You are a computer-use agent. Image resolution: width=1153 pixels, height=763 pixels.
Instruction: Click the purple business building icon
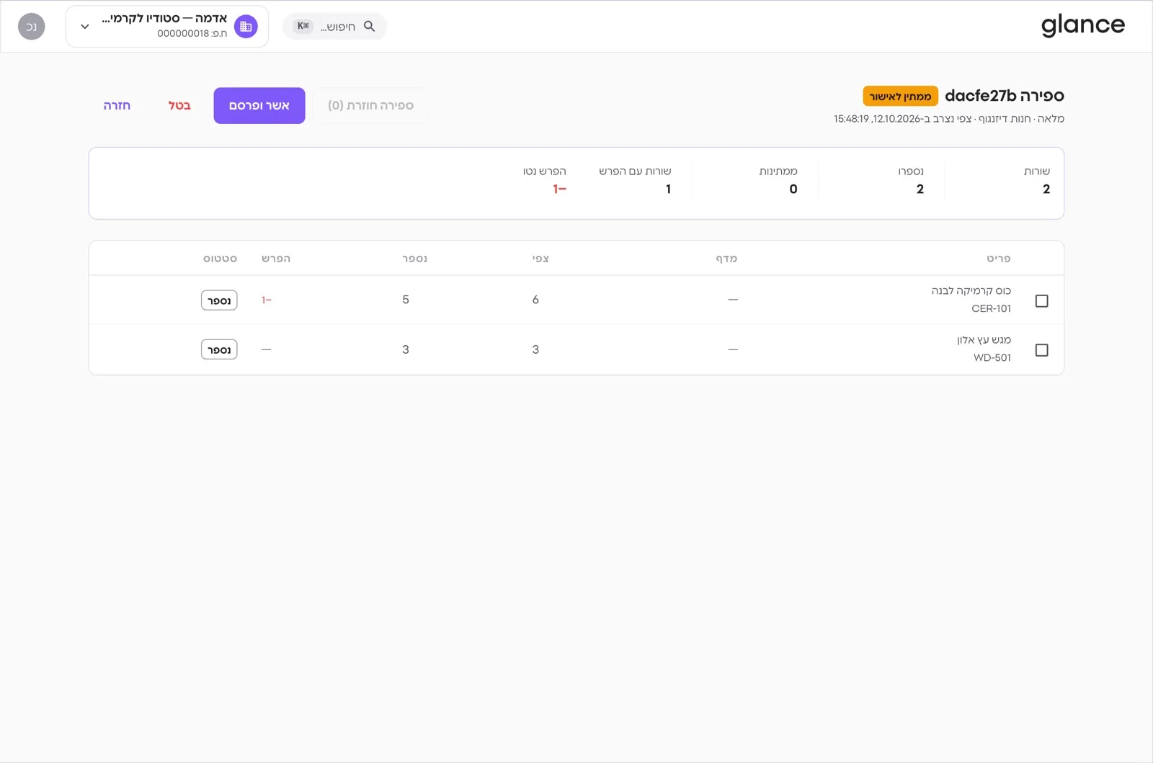[246, 27]
